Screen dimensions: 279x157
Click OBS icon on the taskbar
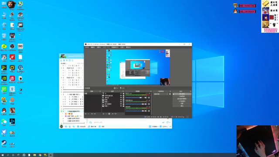pyautogui.click(x=51, y=155)
